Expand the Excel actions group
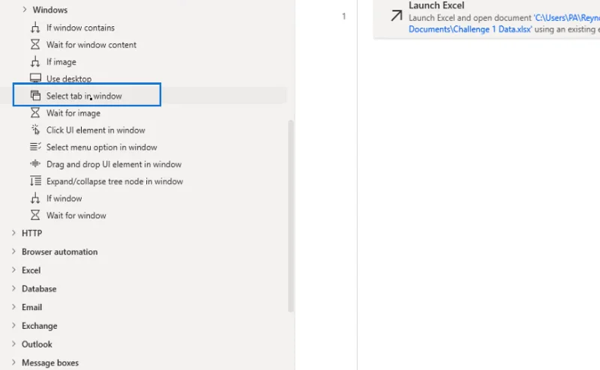Screen dimensions: 600x370 click(13, 270)
